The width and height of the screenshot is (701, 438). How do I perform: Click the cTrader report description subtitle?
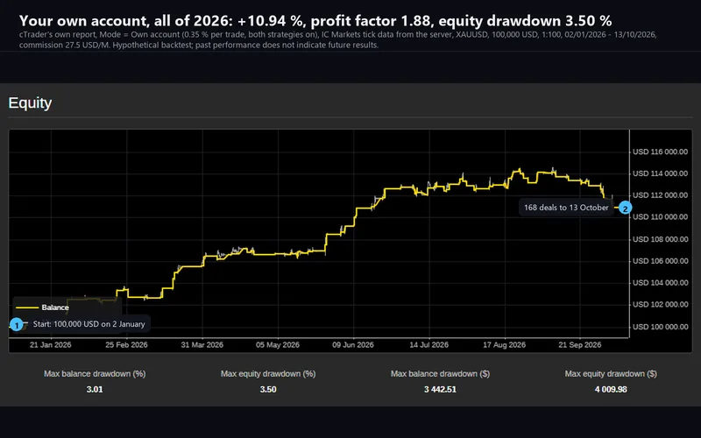[338, 39]
